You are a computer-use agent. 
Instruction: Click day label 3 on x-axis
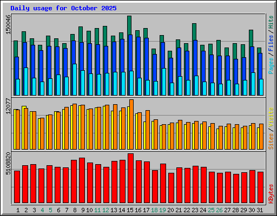34,210
